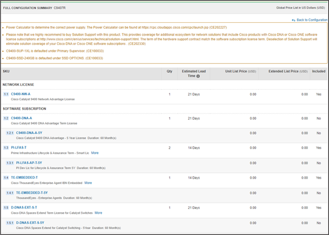Click Cisco Catalyst 9400 Network Advantage License description
The height and width of the screenshot is (235, 329).
[43, 99]
